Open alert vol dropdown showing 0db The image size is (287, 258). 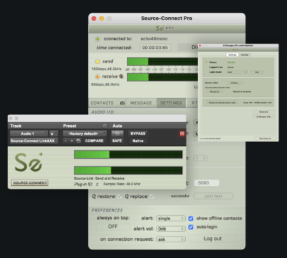tap(171, 229)
